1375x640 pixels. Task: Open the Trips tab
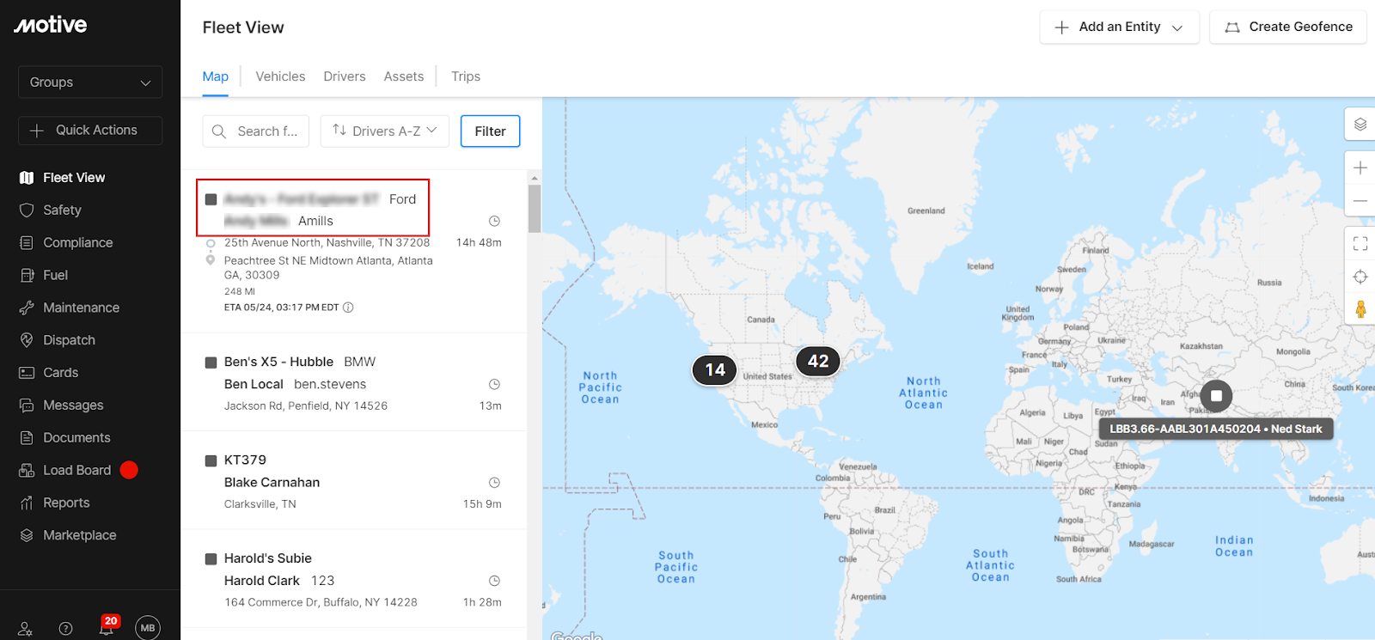466,76
